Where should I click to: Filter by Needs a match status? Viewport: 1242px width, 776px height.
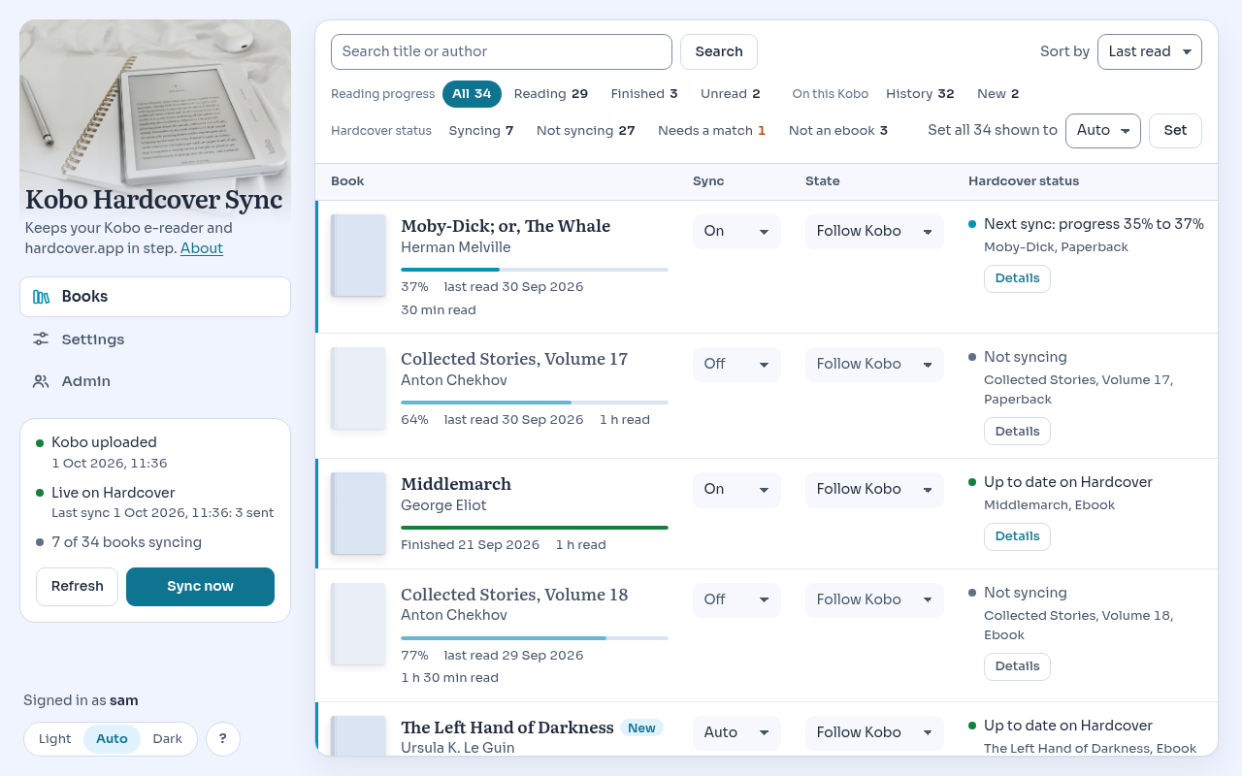[711, 131]
